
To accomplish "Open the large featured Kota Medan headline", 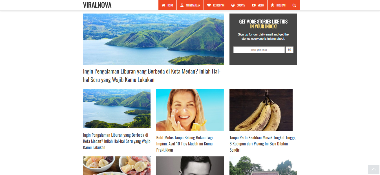I will pyautogui.click(x=152, y=76).
